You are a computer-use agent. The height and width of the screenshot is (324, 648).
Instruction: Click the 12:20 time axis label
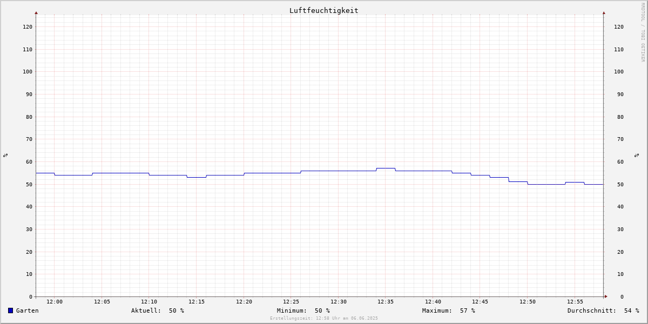coord(244,302)
